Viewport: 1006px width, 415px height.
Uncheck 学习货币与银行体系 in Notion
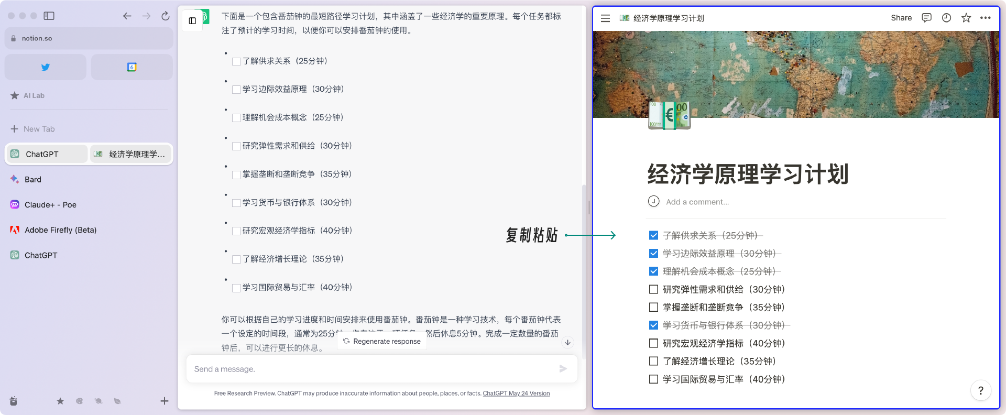point(653,325)
